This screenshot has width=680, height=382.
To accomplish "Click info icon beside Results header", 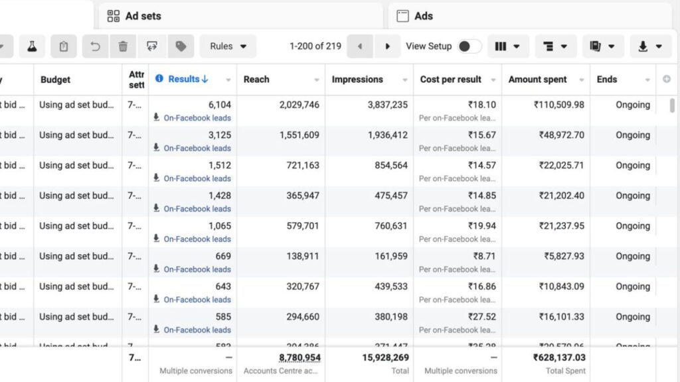I will [159, 79].
